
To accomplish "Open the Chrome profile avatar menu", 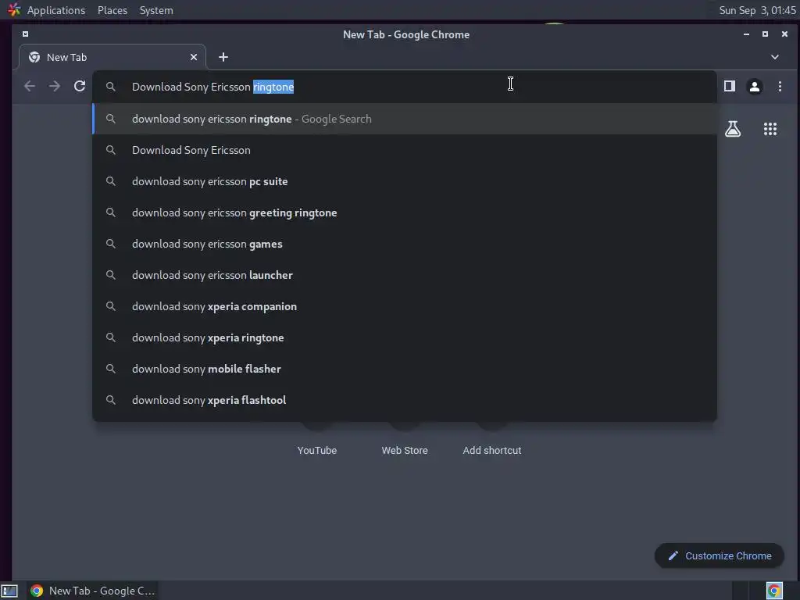I will coord(755,86).
